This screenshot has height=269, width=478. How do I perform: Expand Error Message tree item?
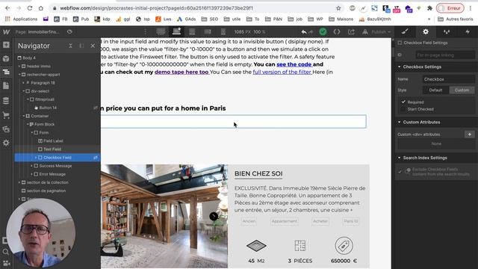coord(31,174)
